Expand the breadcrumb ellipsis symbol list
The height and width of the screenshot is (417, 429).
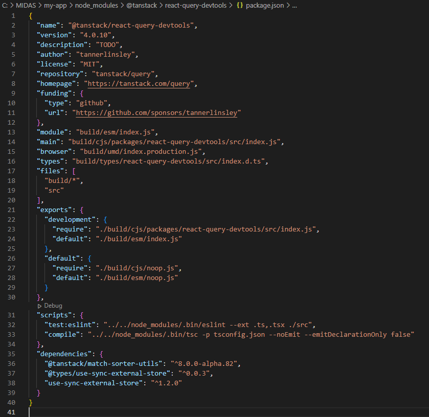coord(295,6)
